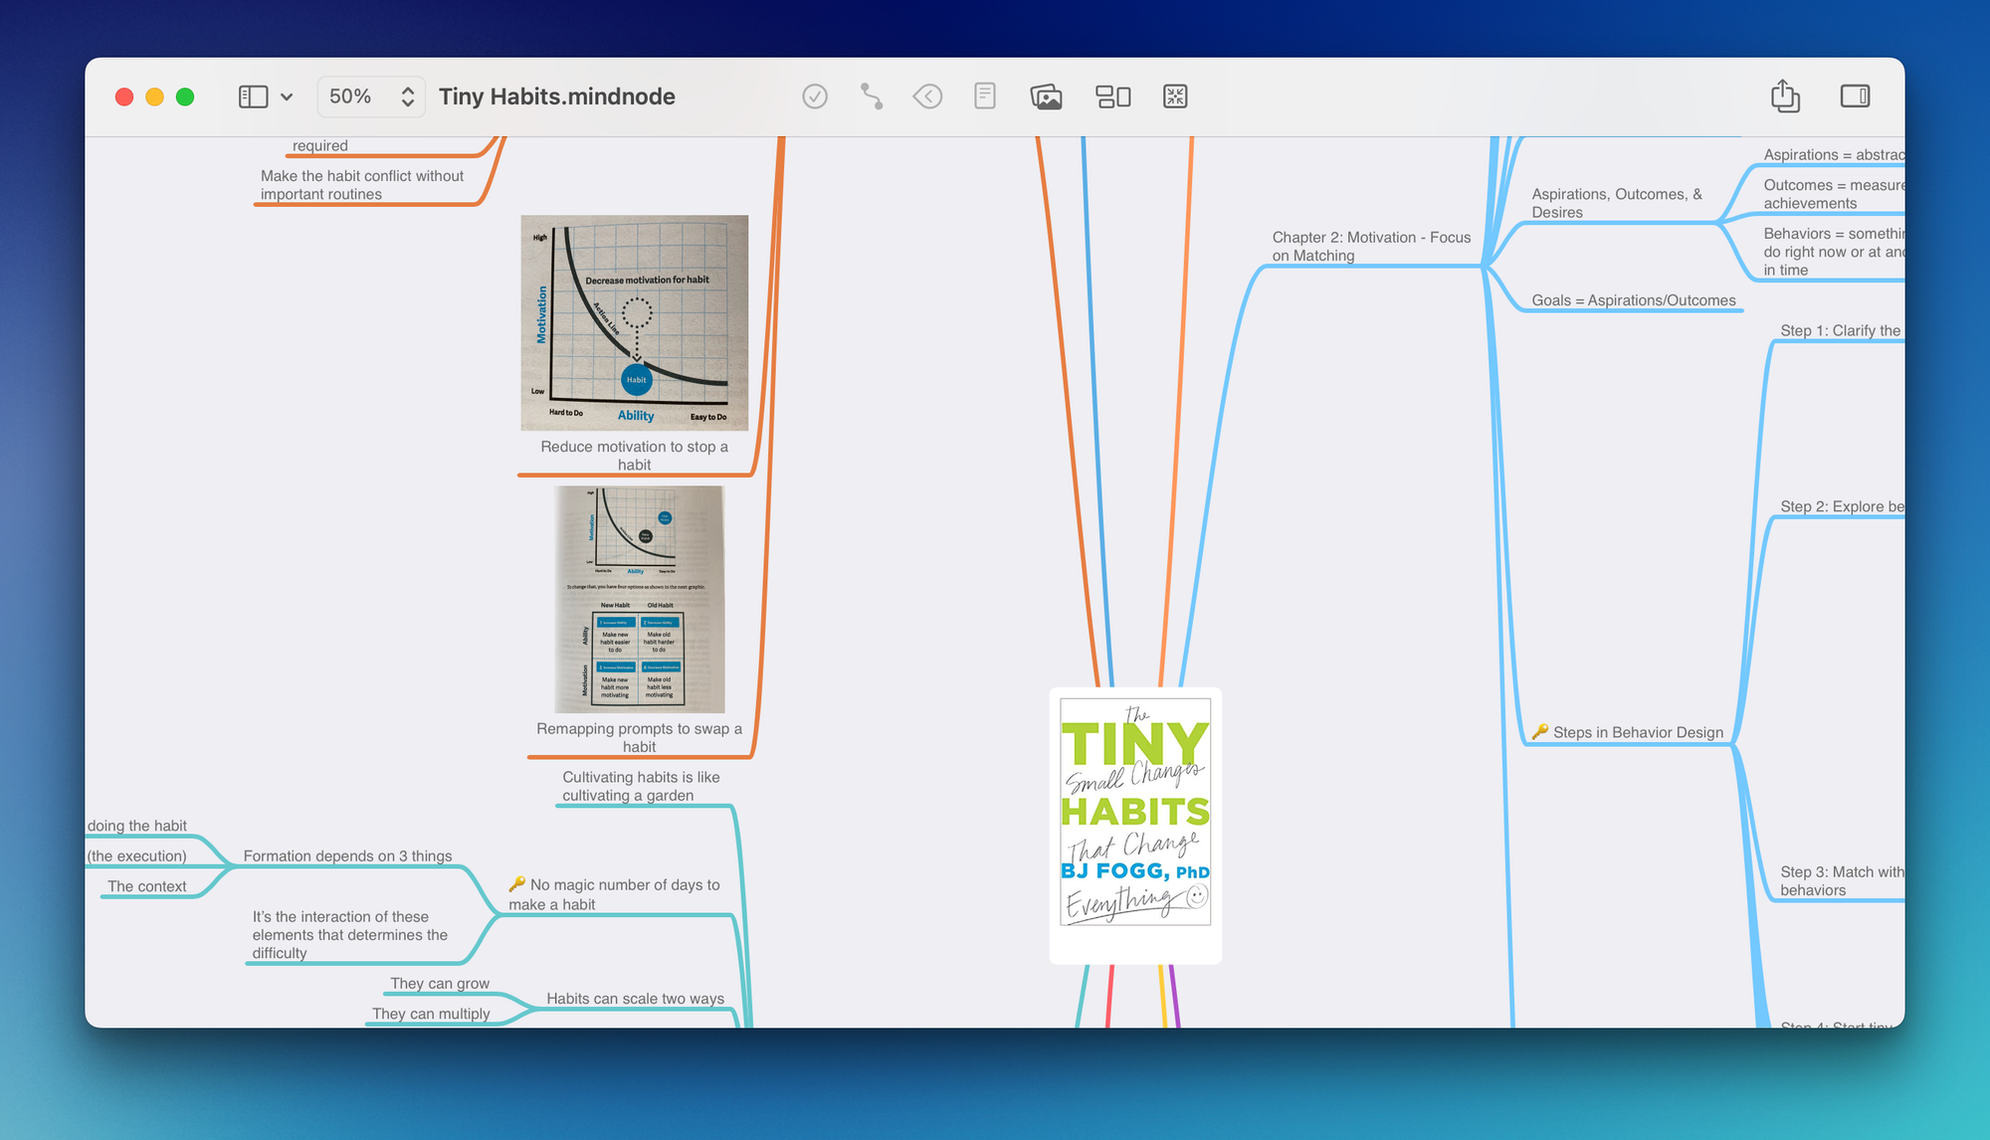Screen dimensions: 1990x1140
Task: Click the add note toolbar icon
Action: point(985,96)
